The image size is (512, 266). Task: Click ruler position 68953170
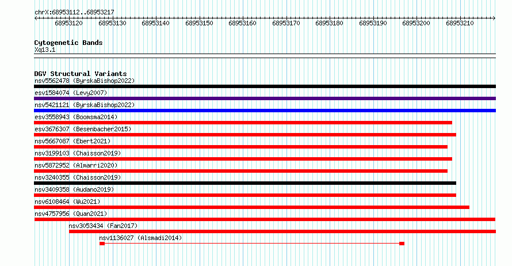coord(286,23)
